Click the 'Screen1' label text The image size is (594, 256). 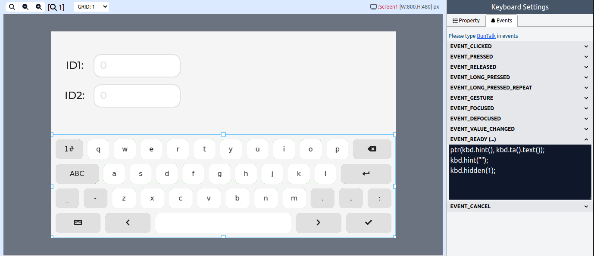coord(388,7)
